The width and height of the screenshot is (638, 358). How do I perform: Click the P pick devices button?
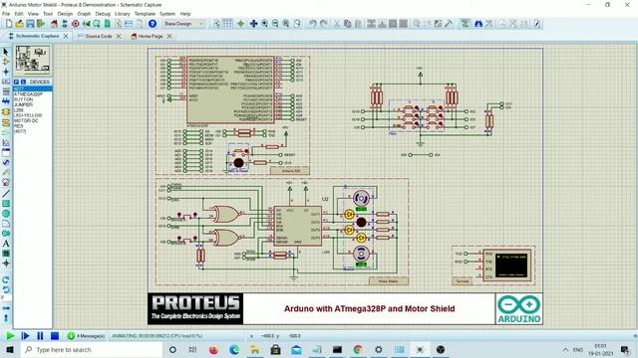(x=17, y=82)
